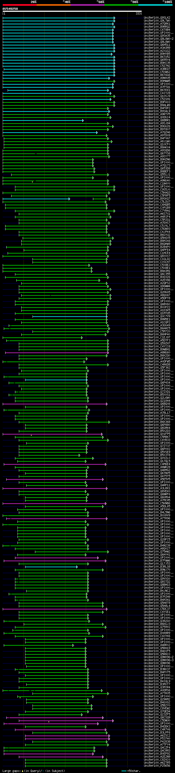Click the UniRef100_Q6C355 label
The image size is (175, 773).
(157, 274)
